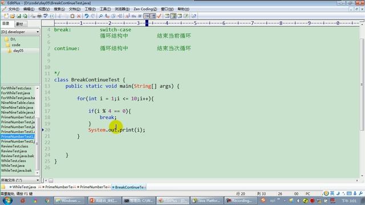Redo the edit from toolbar

tap(93, 16)
